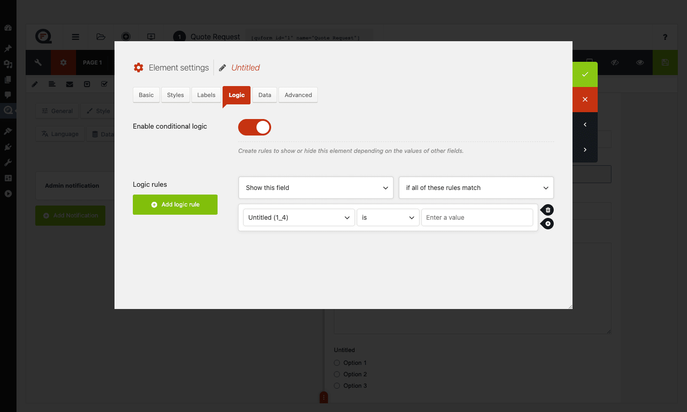Open Comments icon in admin sidebar
The height and width of the screenshot is (412, 687).
coord(8,95)
